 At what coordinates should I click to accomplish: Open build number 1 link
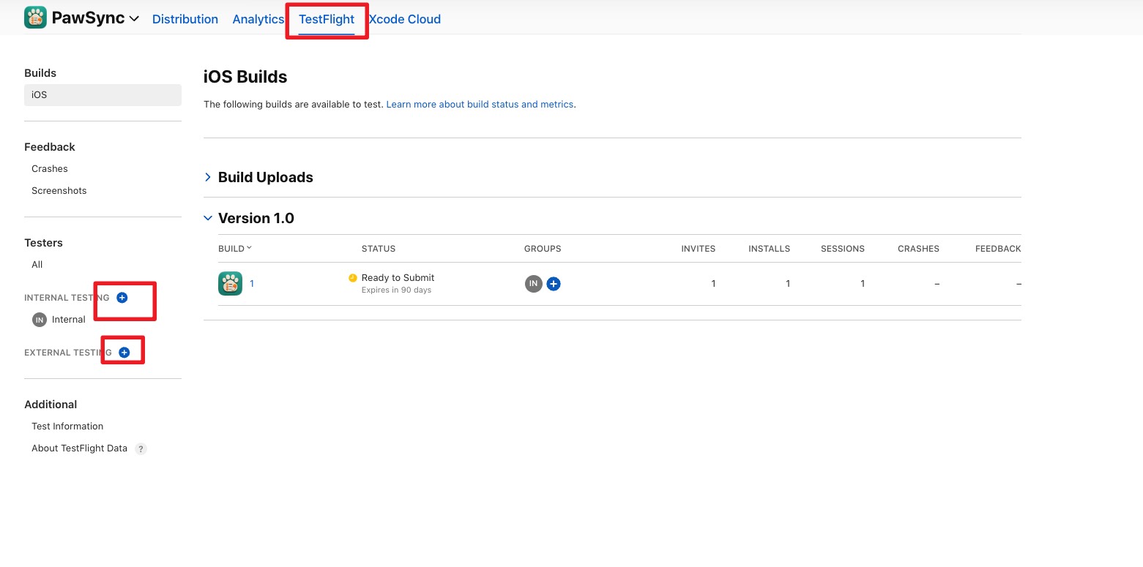252,284
